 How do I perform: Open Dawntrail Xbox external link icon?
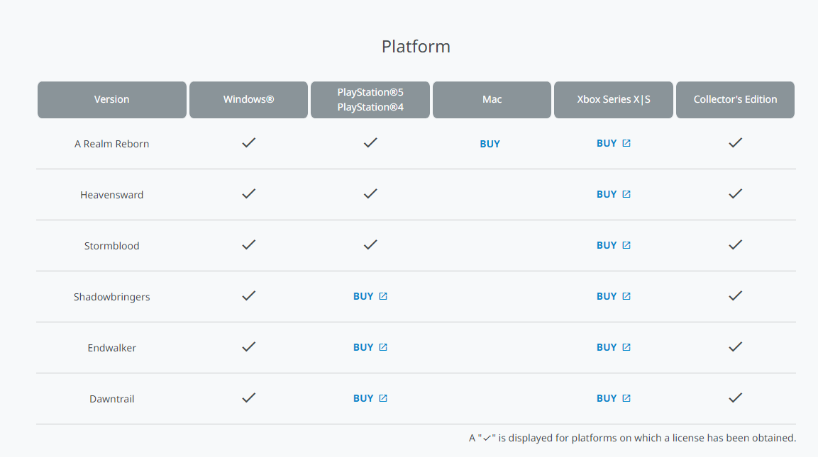pyautogui.click(x=626, y=398)
